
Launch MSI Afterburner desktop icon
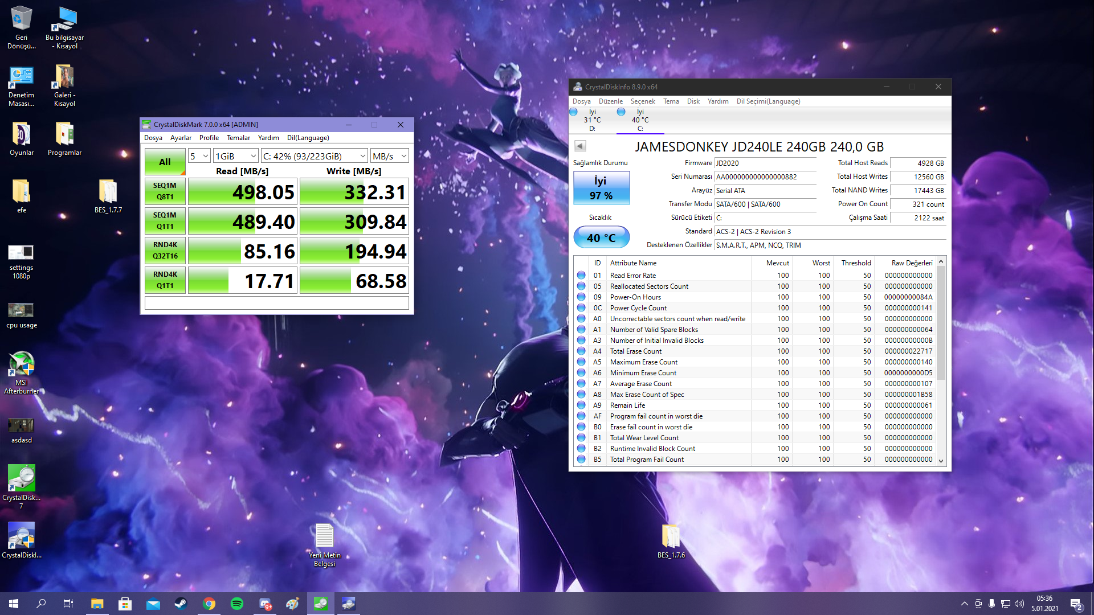click(22, 373)
